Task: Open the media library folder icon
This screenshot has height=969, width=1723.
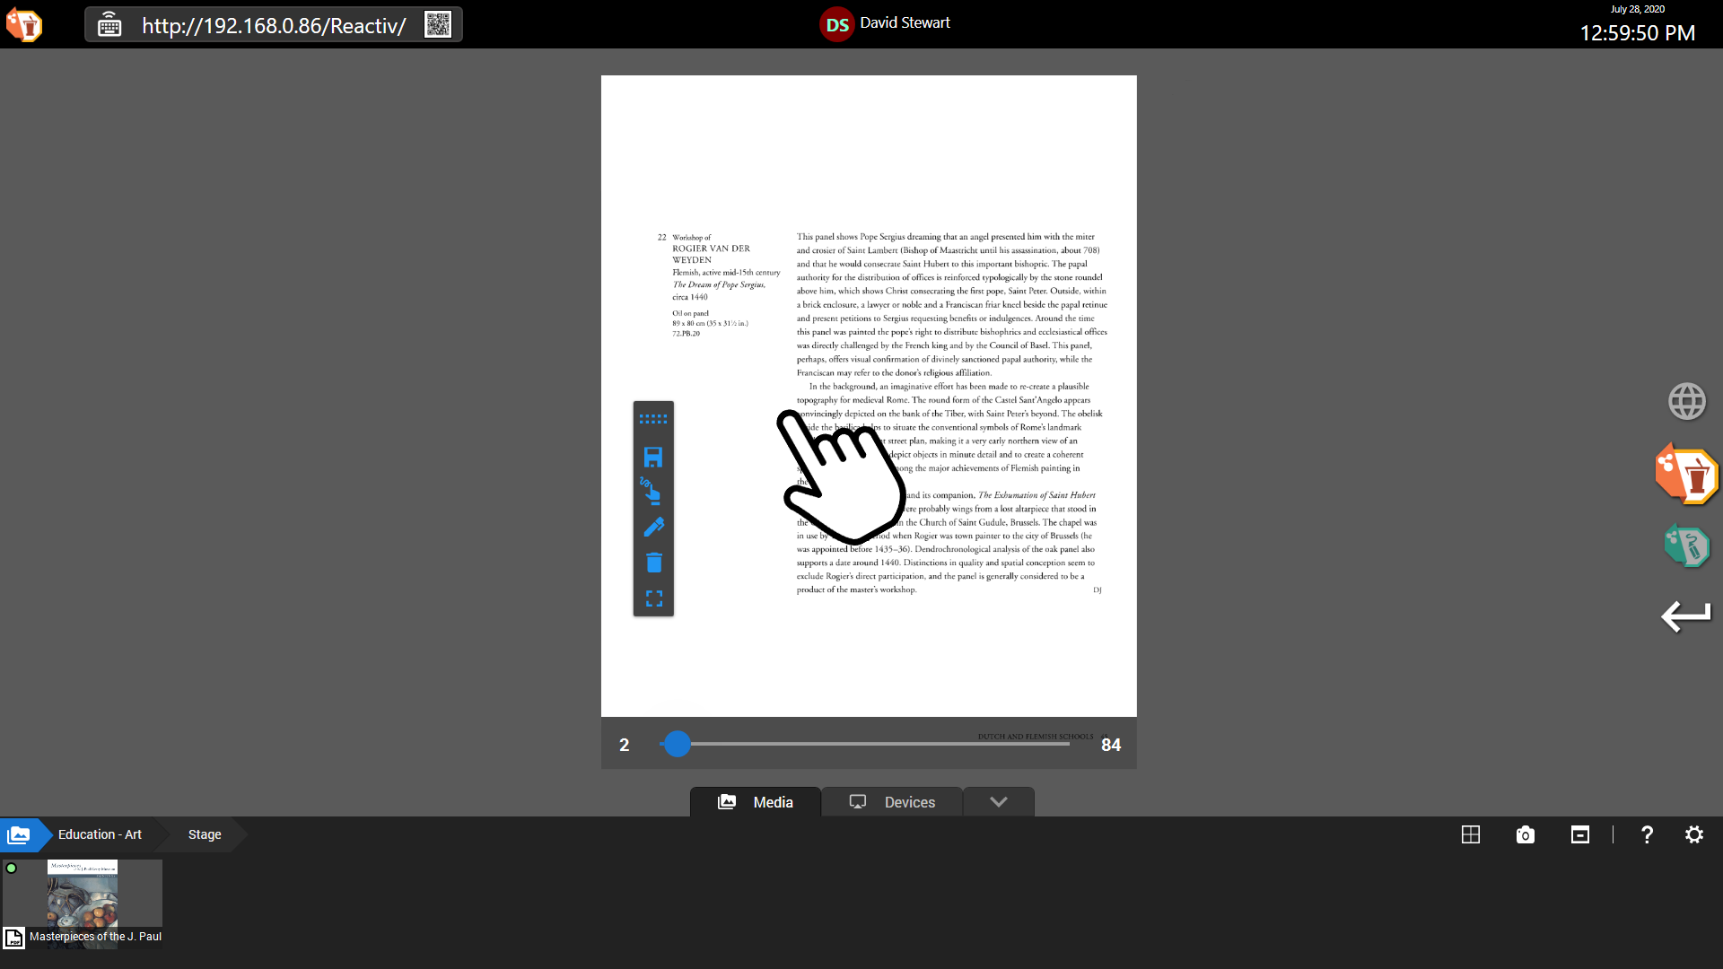Action: tap(19, 834)
